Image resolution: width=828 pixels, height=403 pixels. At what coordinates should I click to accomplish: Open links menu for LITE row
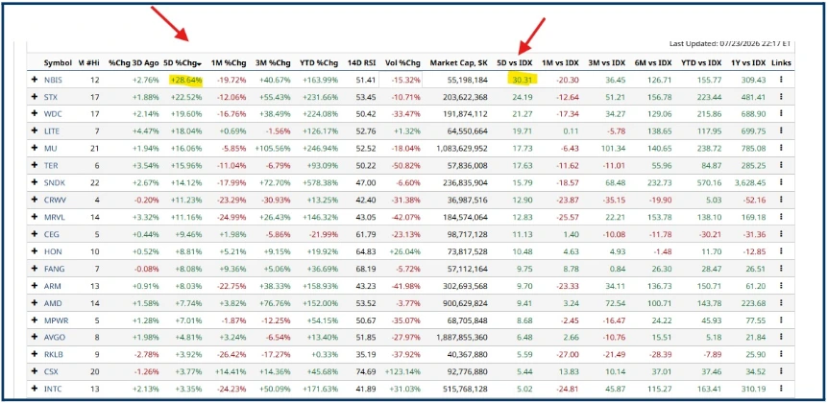coord(781,131)
